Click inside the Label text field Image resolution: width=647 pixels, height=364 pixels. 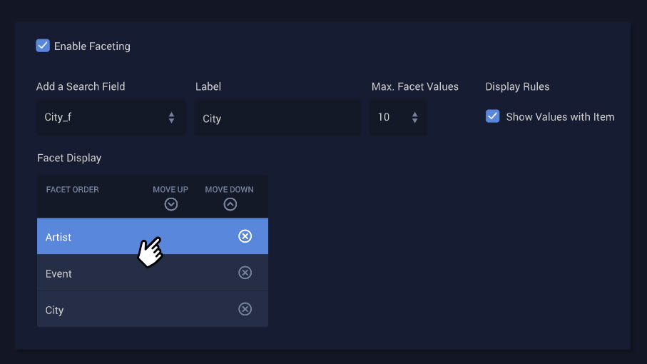(277, 118)
